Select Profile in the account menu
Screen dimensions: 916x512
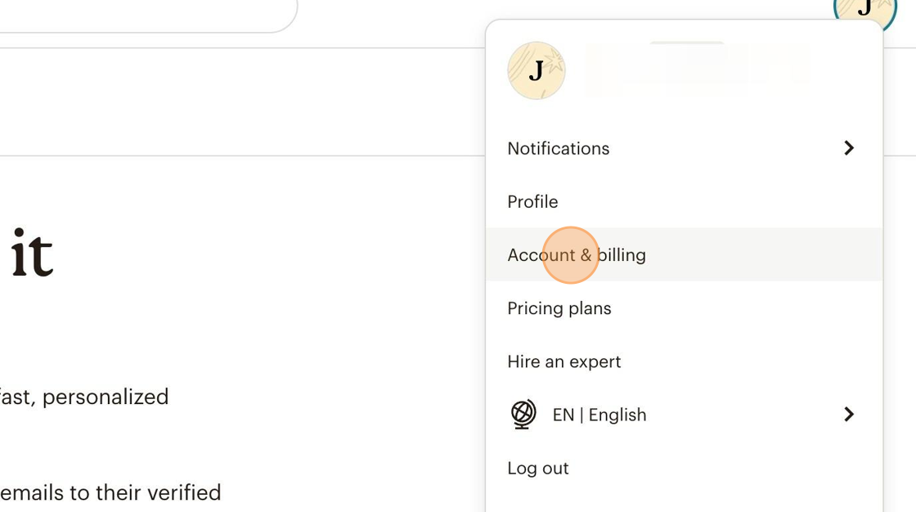point(532,201)
